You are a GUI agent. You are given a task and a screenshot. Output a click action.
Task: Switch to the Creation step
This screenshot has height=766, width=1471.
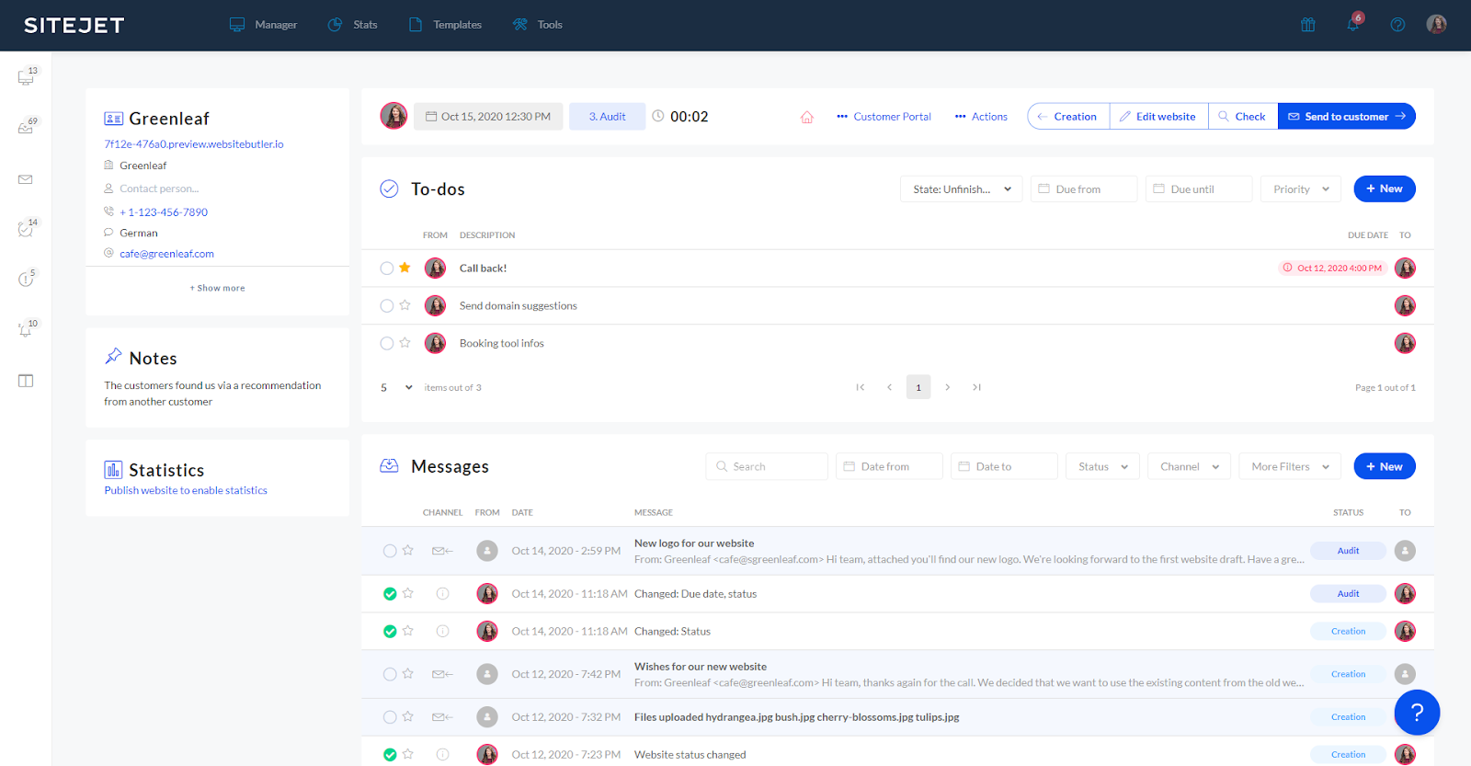1068,116
